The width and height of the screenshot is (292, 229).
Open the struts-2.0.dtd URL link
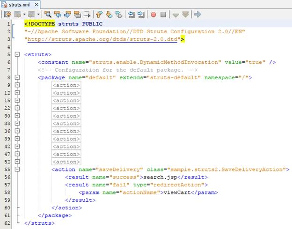click(102, 39)
